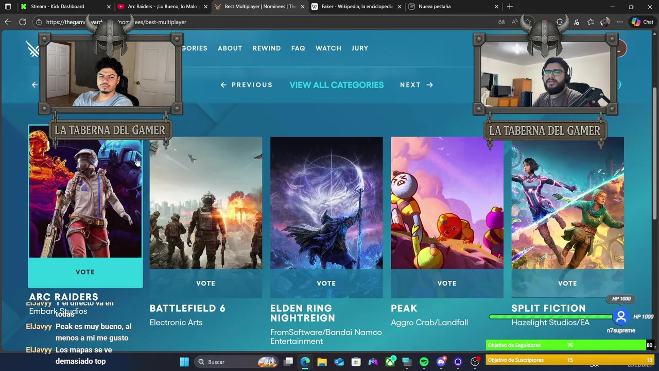The height and width of the screenshot is (371, 659).
Task: Open the REWIND menu item
Action: tap(267, 48)
